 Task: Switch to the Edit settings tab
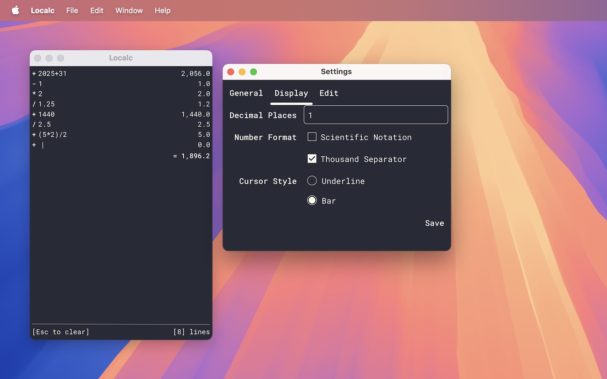[329, 93]
